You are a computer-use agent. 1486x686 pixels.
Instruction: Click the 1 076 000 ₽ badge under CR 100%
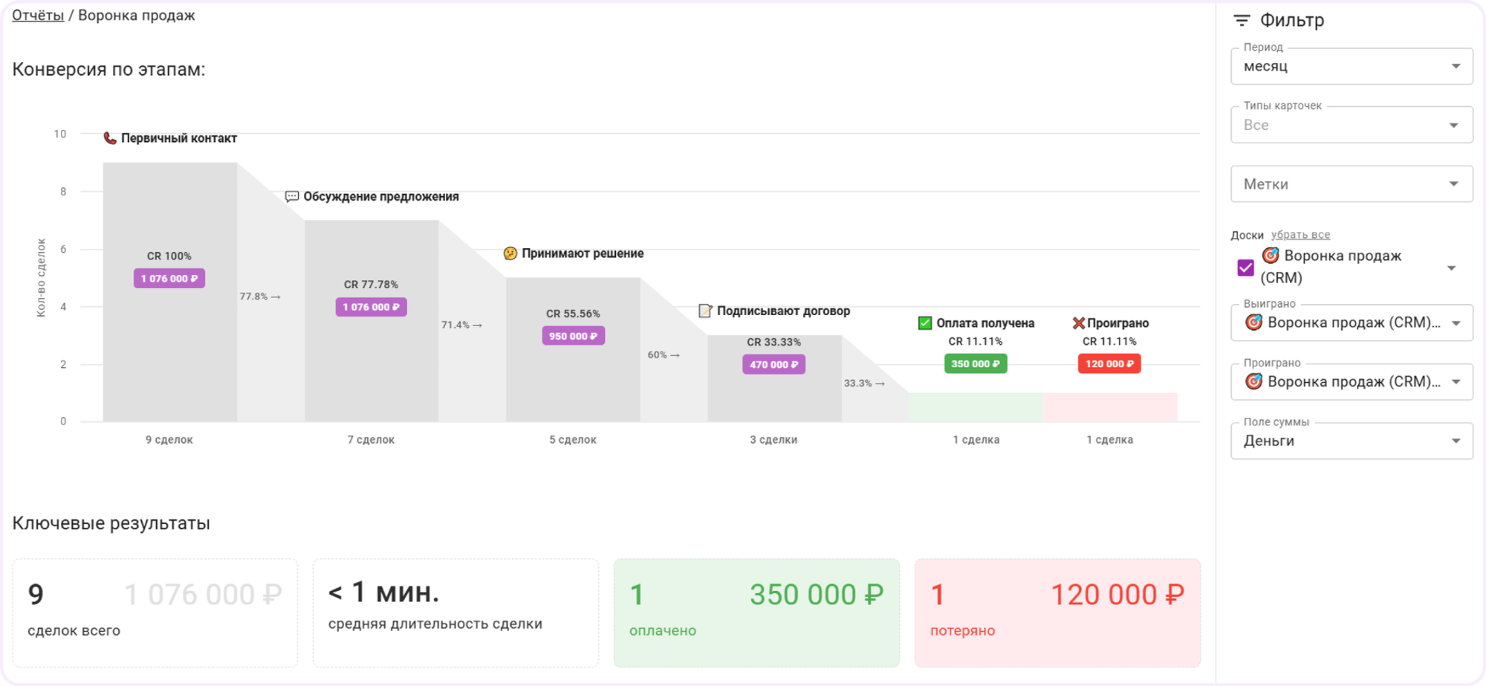[169, 279]
